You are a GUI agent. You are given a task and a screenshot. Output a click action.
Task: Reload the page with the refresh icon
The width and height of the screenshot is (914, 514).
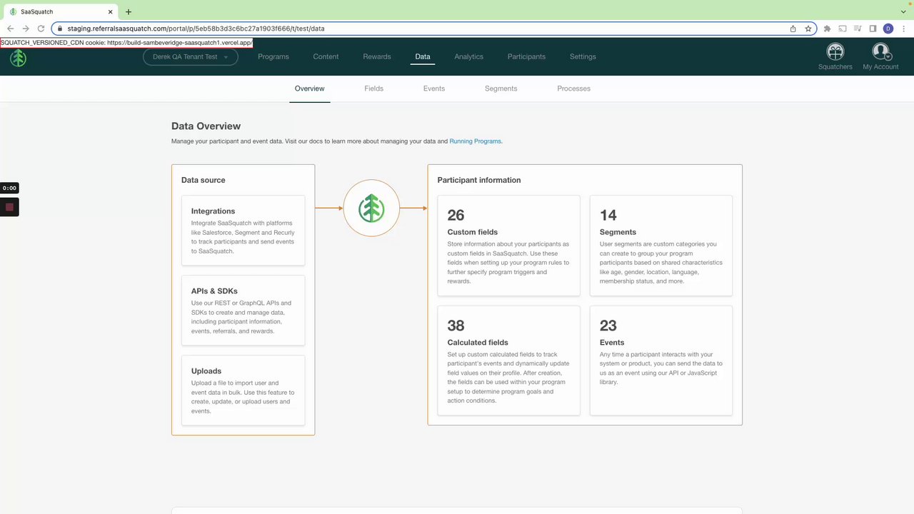pos(41,29)
